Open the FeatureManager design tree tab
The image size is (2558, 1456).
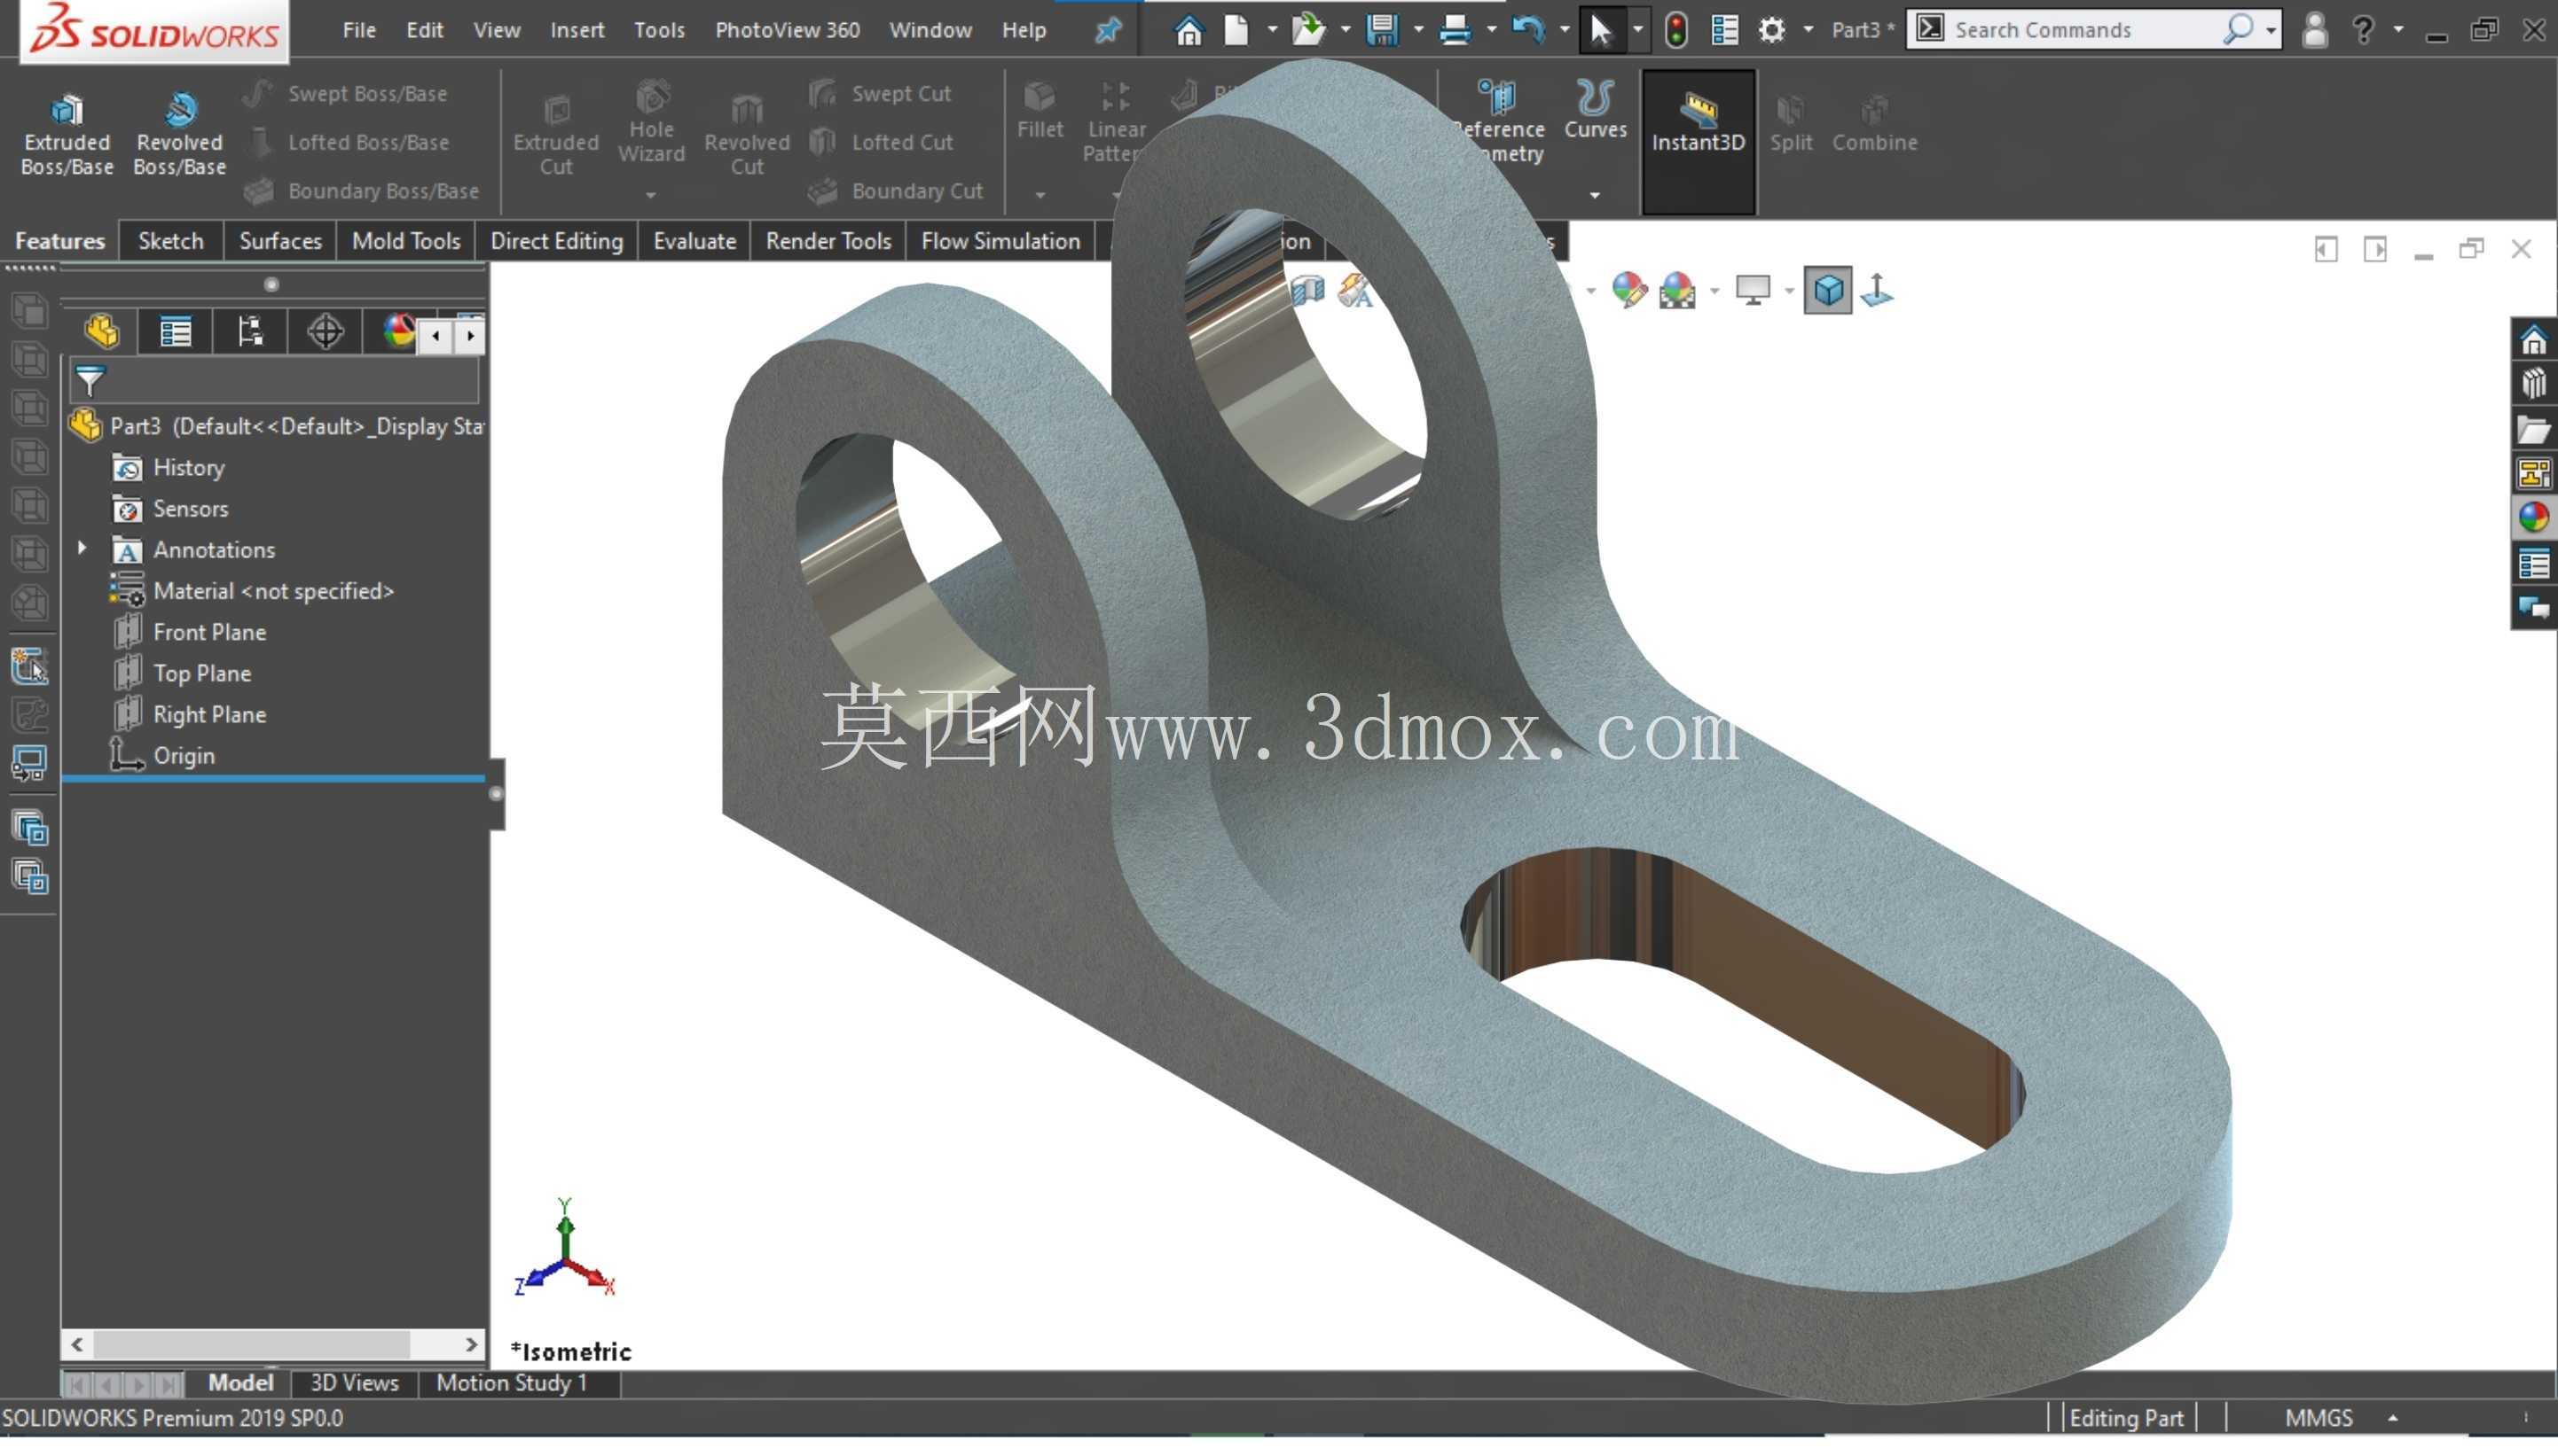(101, 332)
